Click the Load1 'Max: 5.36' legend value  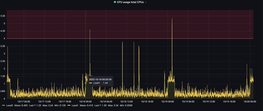[114, 105]
